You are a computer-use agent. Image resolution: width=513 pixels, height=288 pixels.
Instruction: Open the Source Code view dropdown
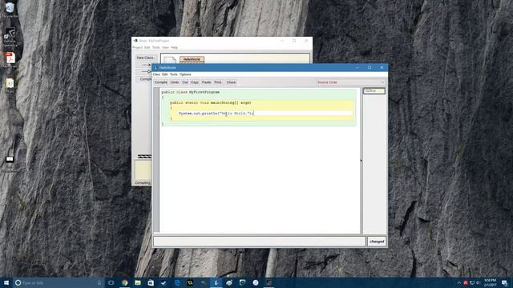(351, 82)
